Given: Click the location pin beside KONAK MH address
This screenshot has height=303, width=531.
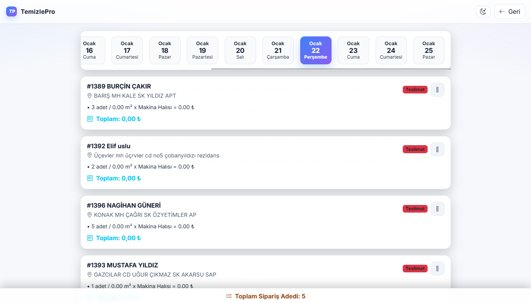Looking at the screenshot, I should (x=90, y=215).
